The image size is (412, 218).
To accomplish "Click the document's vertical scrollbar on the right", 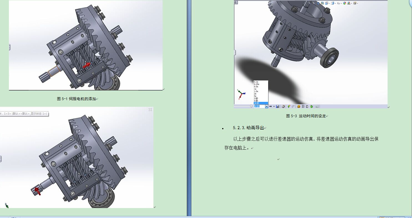I will click(410, 111).
